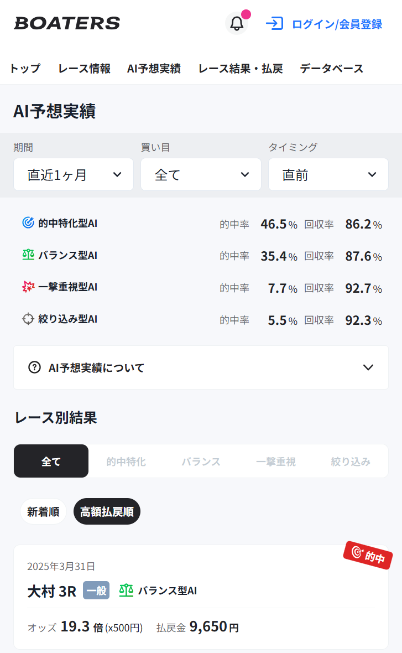This screenshot has height=653, width=402.
Task: Select the 新着順 sort toggle
Action: pos(44,511)
